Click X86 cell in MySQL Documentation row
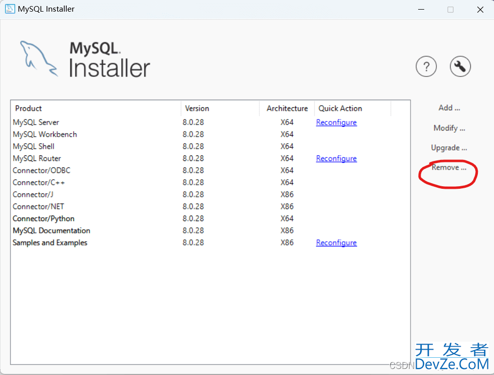Image resolution: width=494 pixels, height=375 pixels. [x=287, y=231]
